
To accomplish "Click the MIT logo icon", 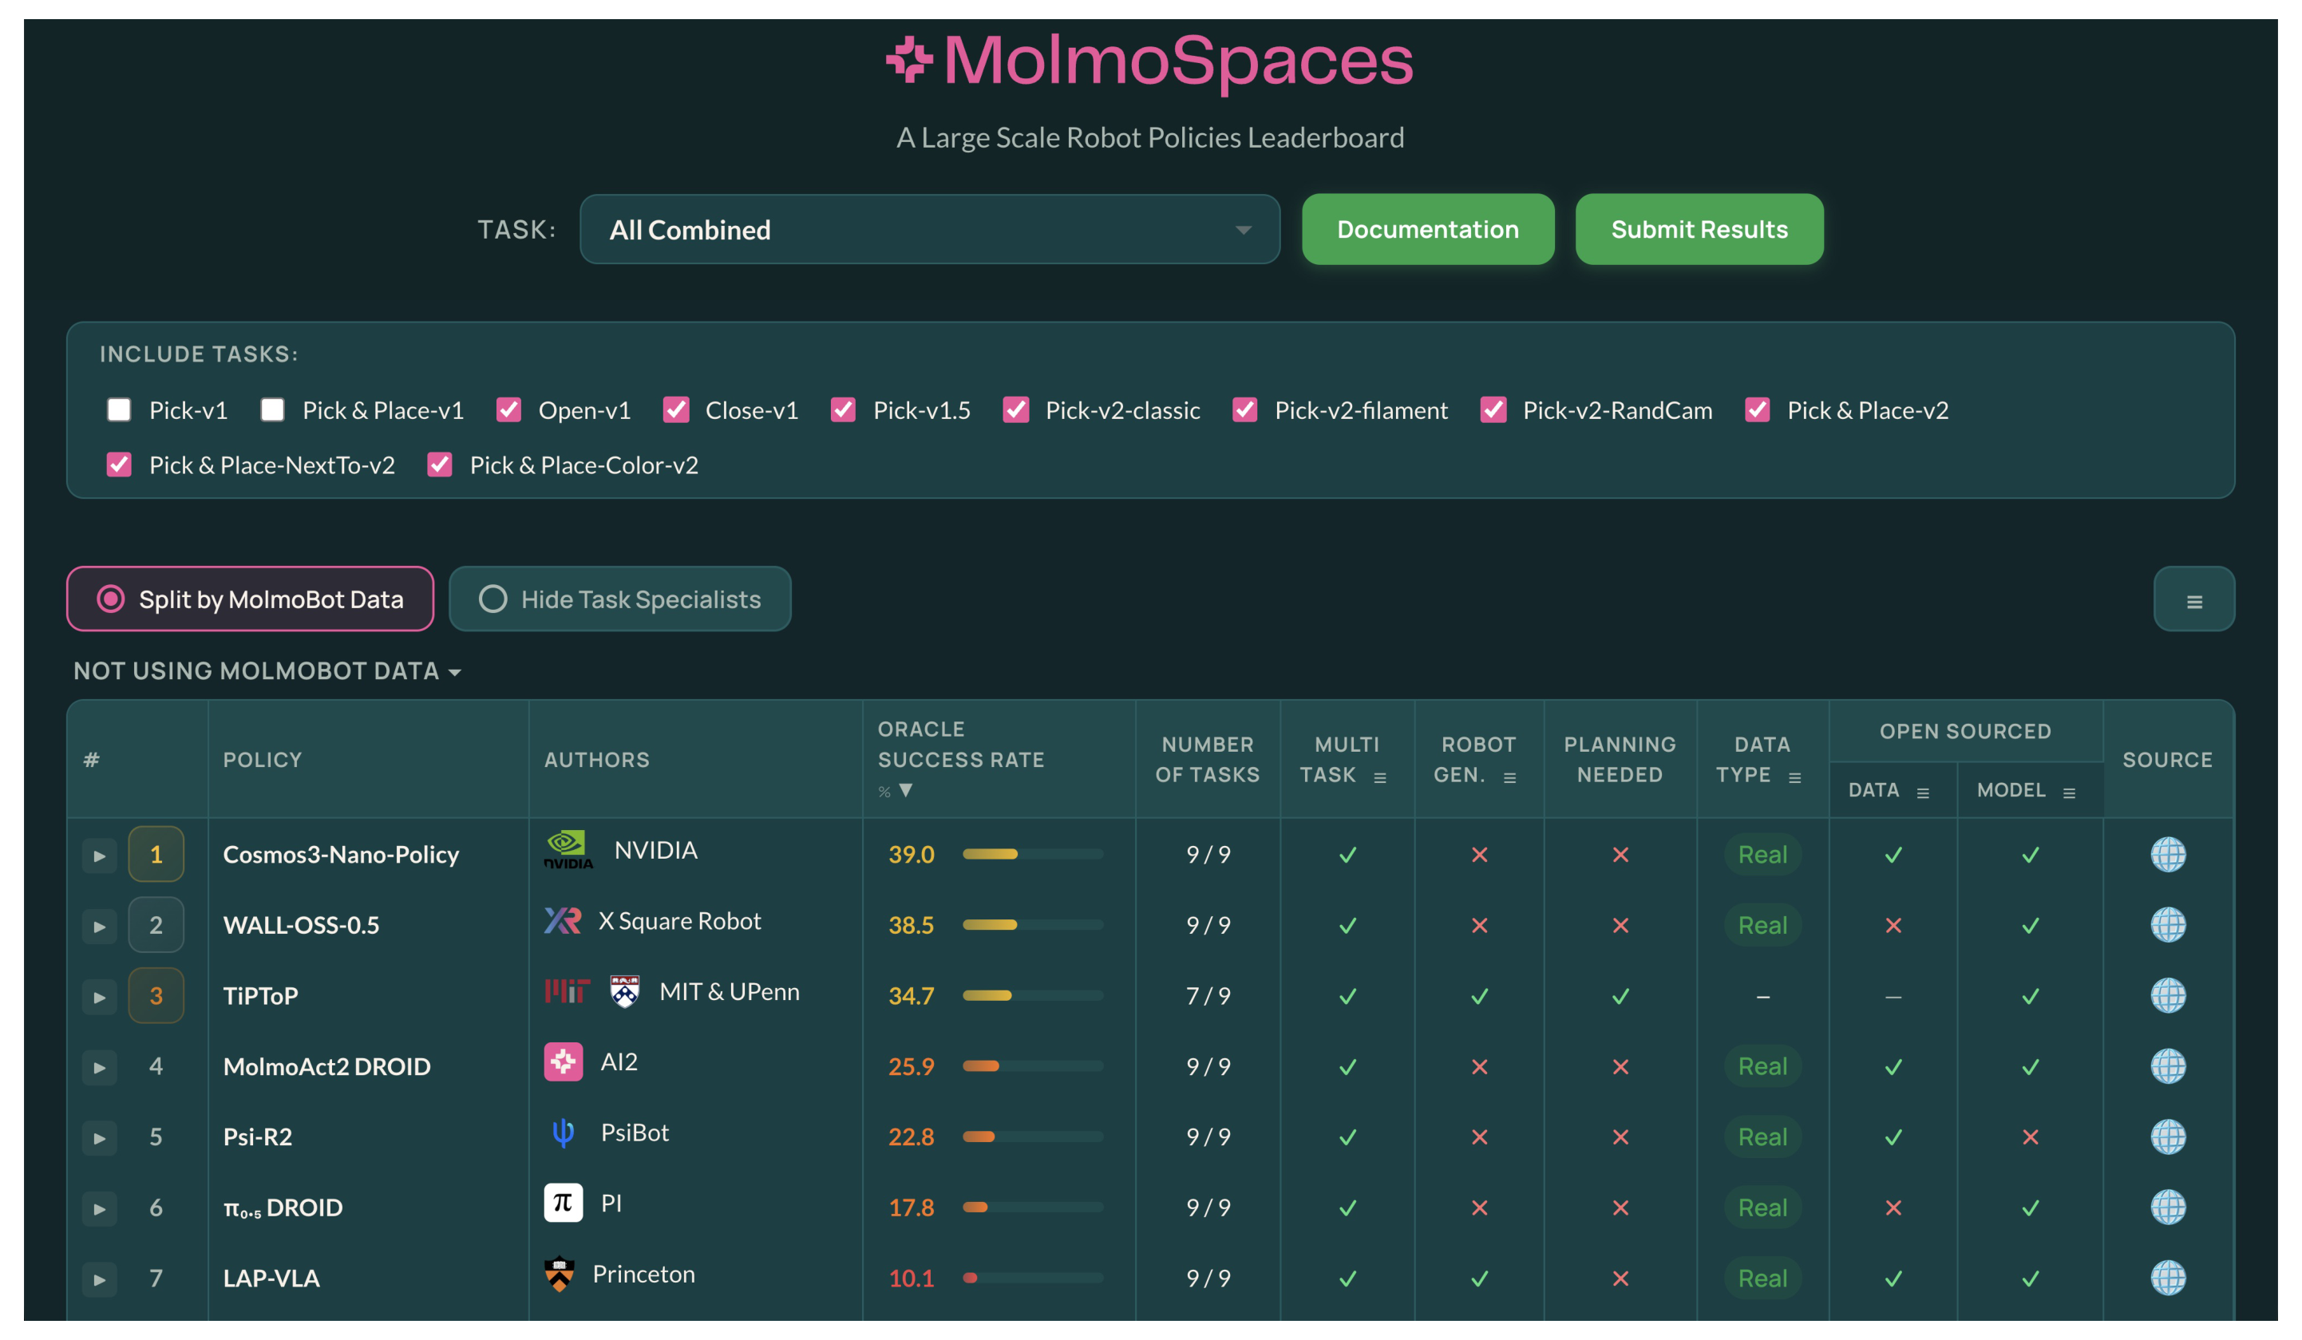I will click(568, 991).
